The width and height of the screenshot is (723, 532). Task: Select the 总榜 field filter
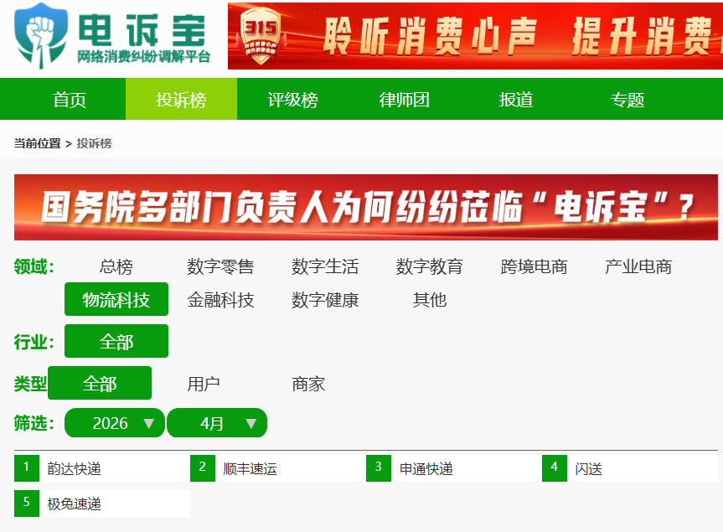[116, 266]
